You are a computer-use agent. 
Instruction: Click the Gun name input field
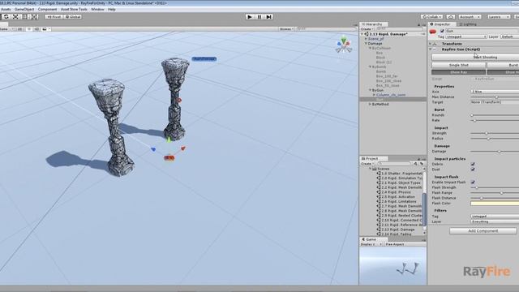pos(482,31)
